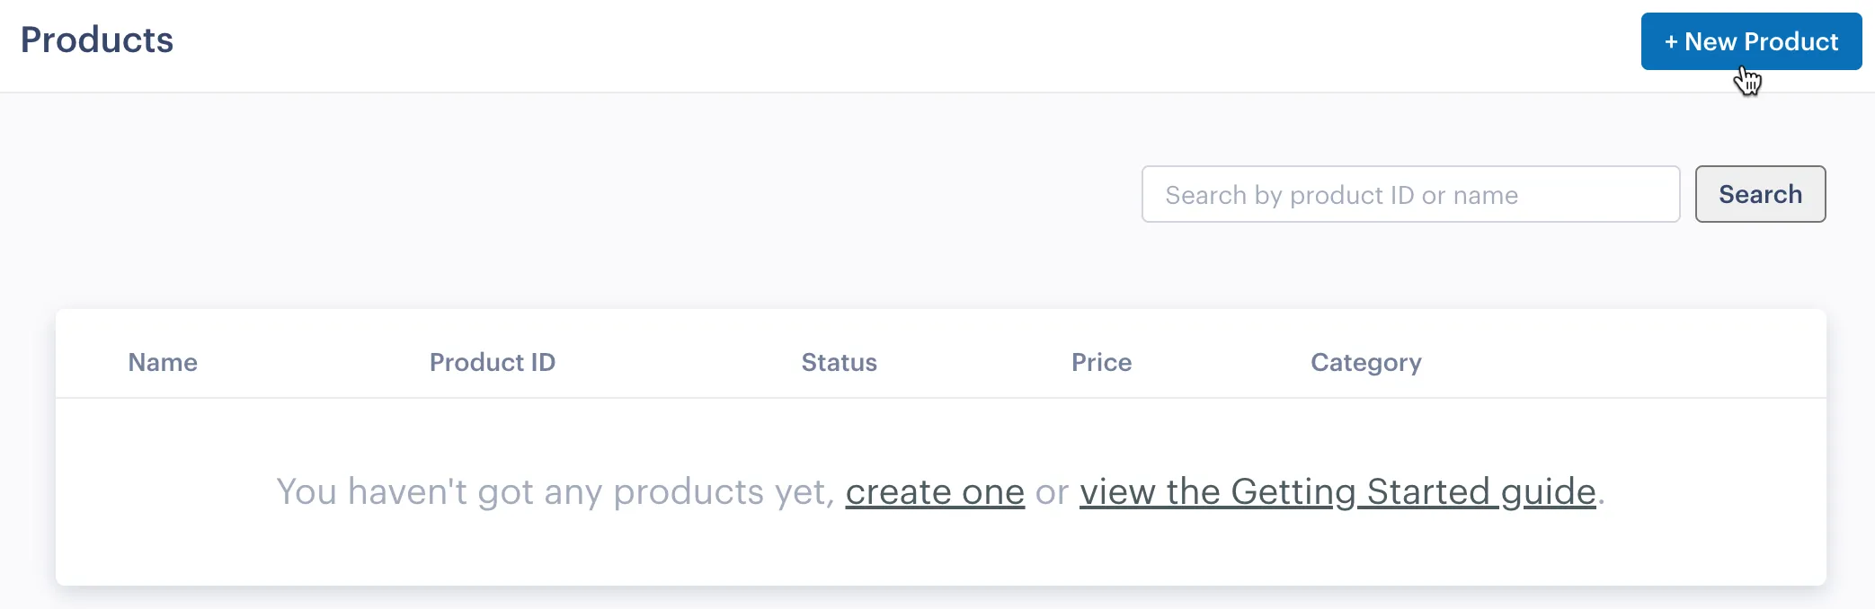The height and width of the screenshot is (609, 1875).
Task: Click the search box placeholder text
Action: click(1340, 195)
